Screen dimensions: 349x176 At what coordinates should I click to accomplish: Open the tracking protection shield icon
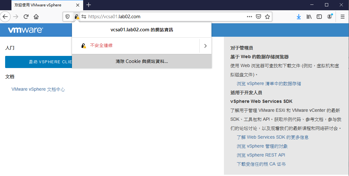tap(67, 17)
